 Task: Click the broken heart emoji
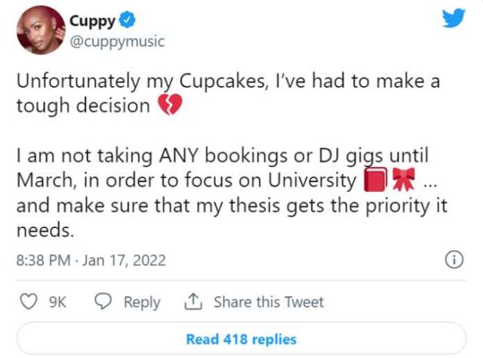[170, 106]
